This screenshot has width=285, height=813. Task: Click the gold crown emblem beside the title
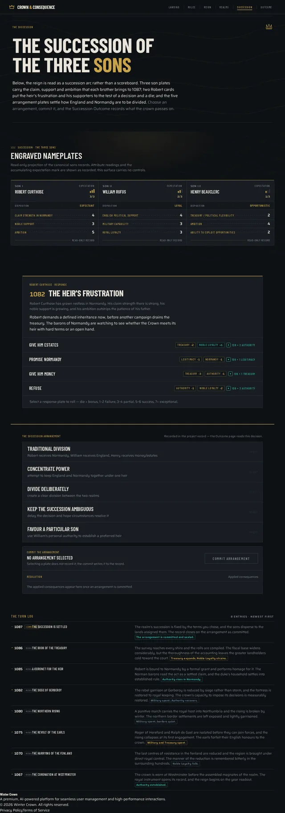pos(269,27)
